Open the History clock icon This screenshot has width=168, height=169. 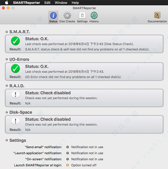click(94, 16)
